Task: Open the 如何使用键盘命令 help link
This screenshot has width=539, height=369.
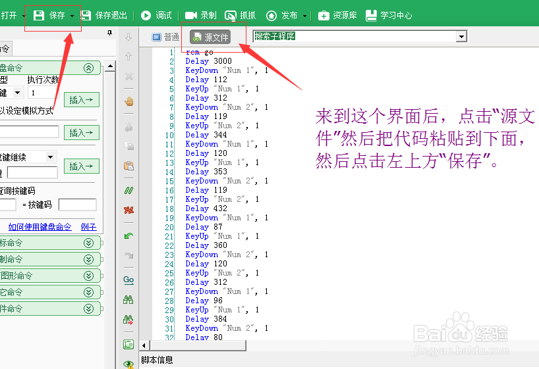Action: (40, 227)
